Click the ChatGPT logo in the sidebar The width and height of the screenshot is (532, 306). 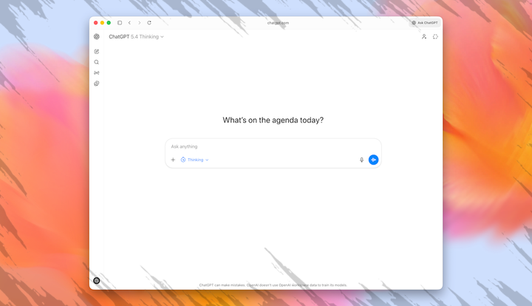click(x=97, y=37)
